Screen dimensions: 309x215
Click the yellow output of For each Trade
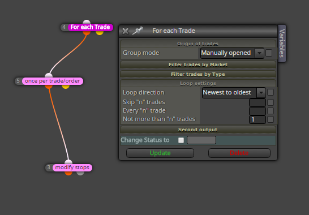(100, 33)
